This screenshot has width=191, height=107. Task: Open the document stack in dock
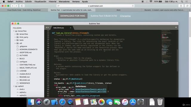152,102
